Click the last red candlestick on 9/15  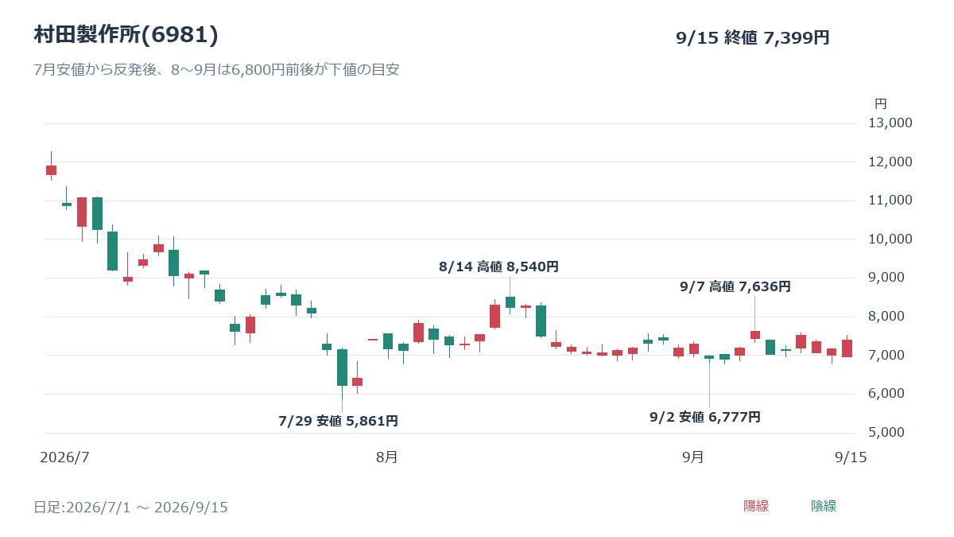tap(847, 348)
